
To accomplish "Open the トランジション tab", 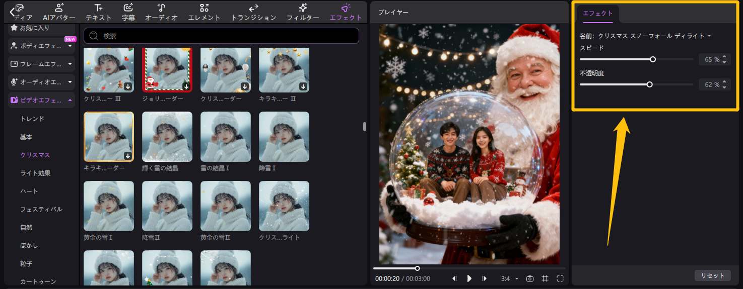I will tap(253, 12).
